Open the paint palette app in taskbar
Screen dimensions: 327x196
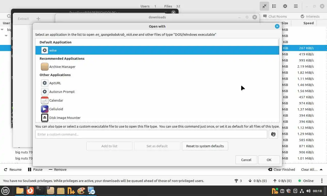pyautogui.click(x=81, y=191)
